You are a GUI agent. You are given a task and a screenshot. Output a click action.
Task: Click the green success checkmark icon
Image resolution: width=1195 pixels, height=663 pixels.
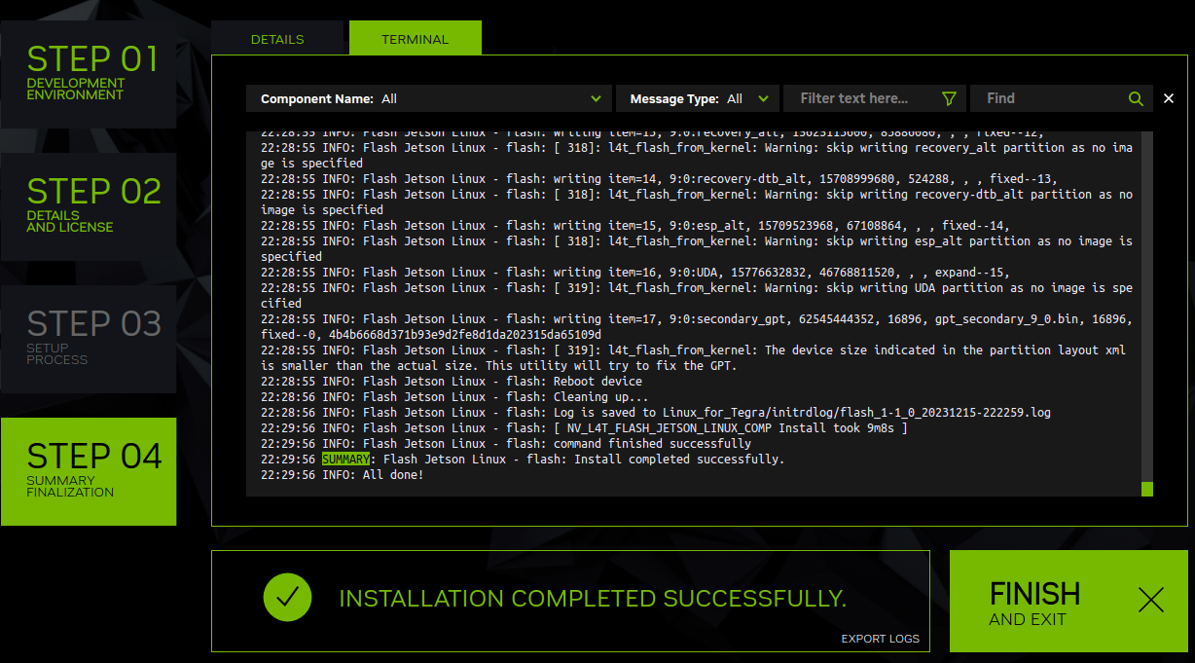point(287,598)
